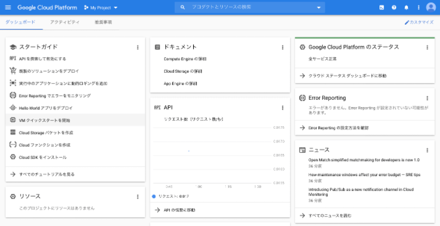This screenshot has height=226, width=440.
Task: Read Open Match simplified matchmaking news
Action: (364, 160)
